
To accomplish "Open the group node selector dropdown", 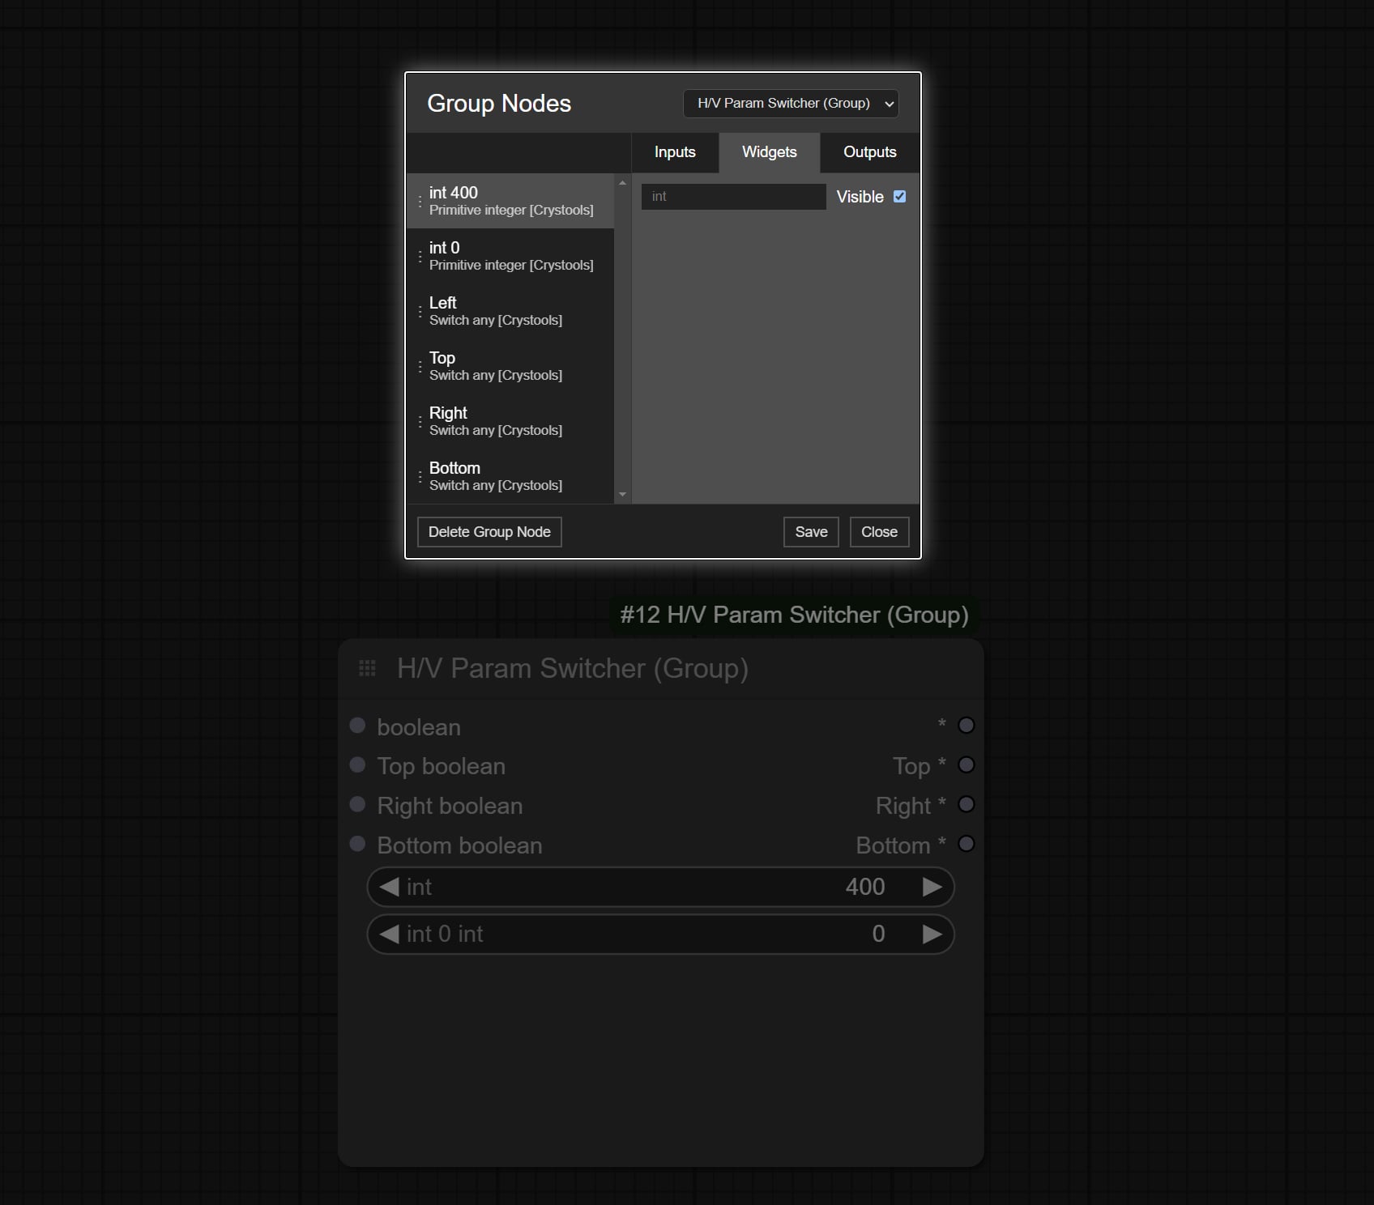I will coord(791,104).
